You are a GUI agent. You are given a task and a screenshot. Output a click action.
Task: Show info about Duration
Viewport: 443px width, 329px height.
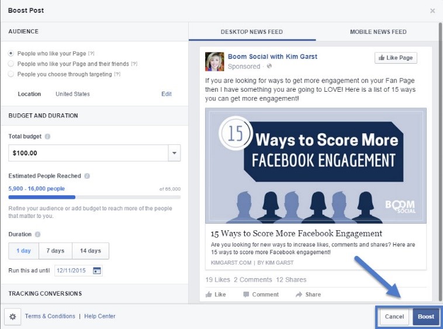[x=37, y=234]
